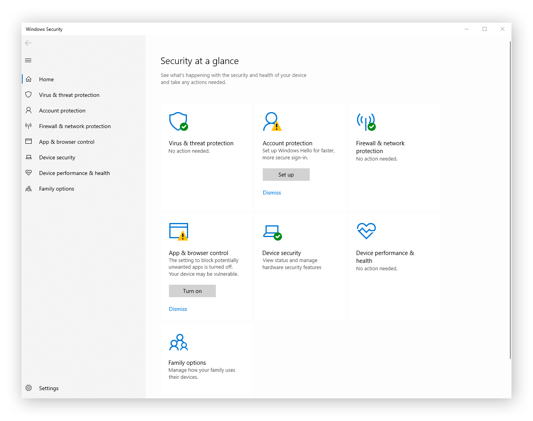
Task: Click the vertical scrollbar on the right
Action: pyautogui.click(x=510, y=200)
